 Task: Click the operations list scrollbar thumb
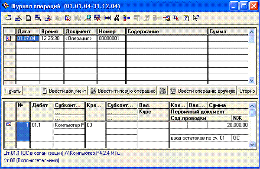pyautogui.click(x=251, y=39)
